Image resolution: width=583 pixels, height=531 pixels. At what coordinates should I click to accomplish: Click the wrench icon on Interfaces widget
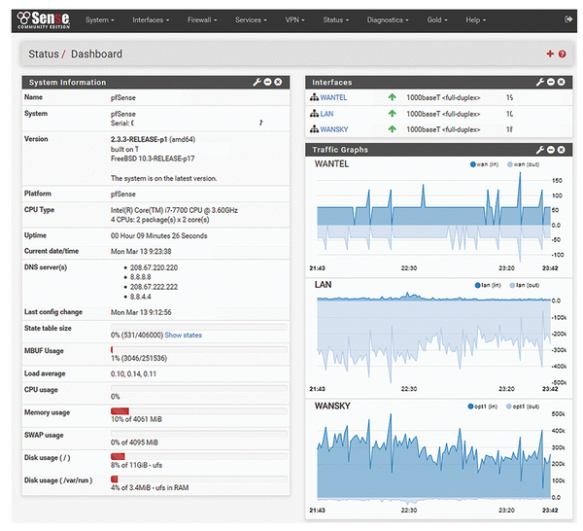point(540,83)
